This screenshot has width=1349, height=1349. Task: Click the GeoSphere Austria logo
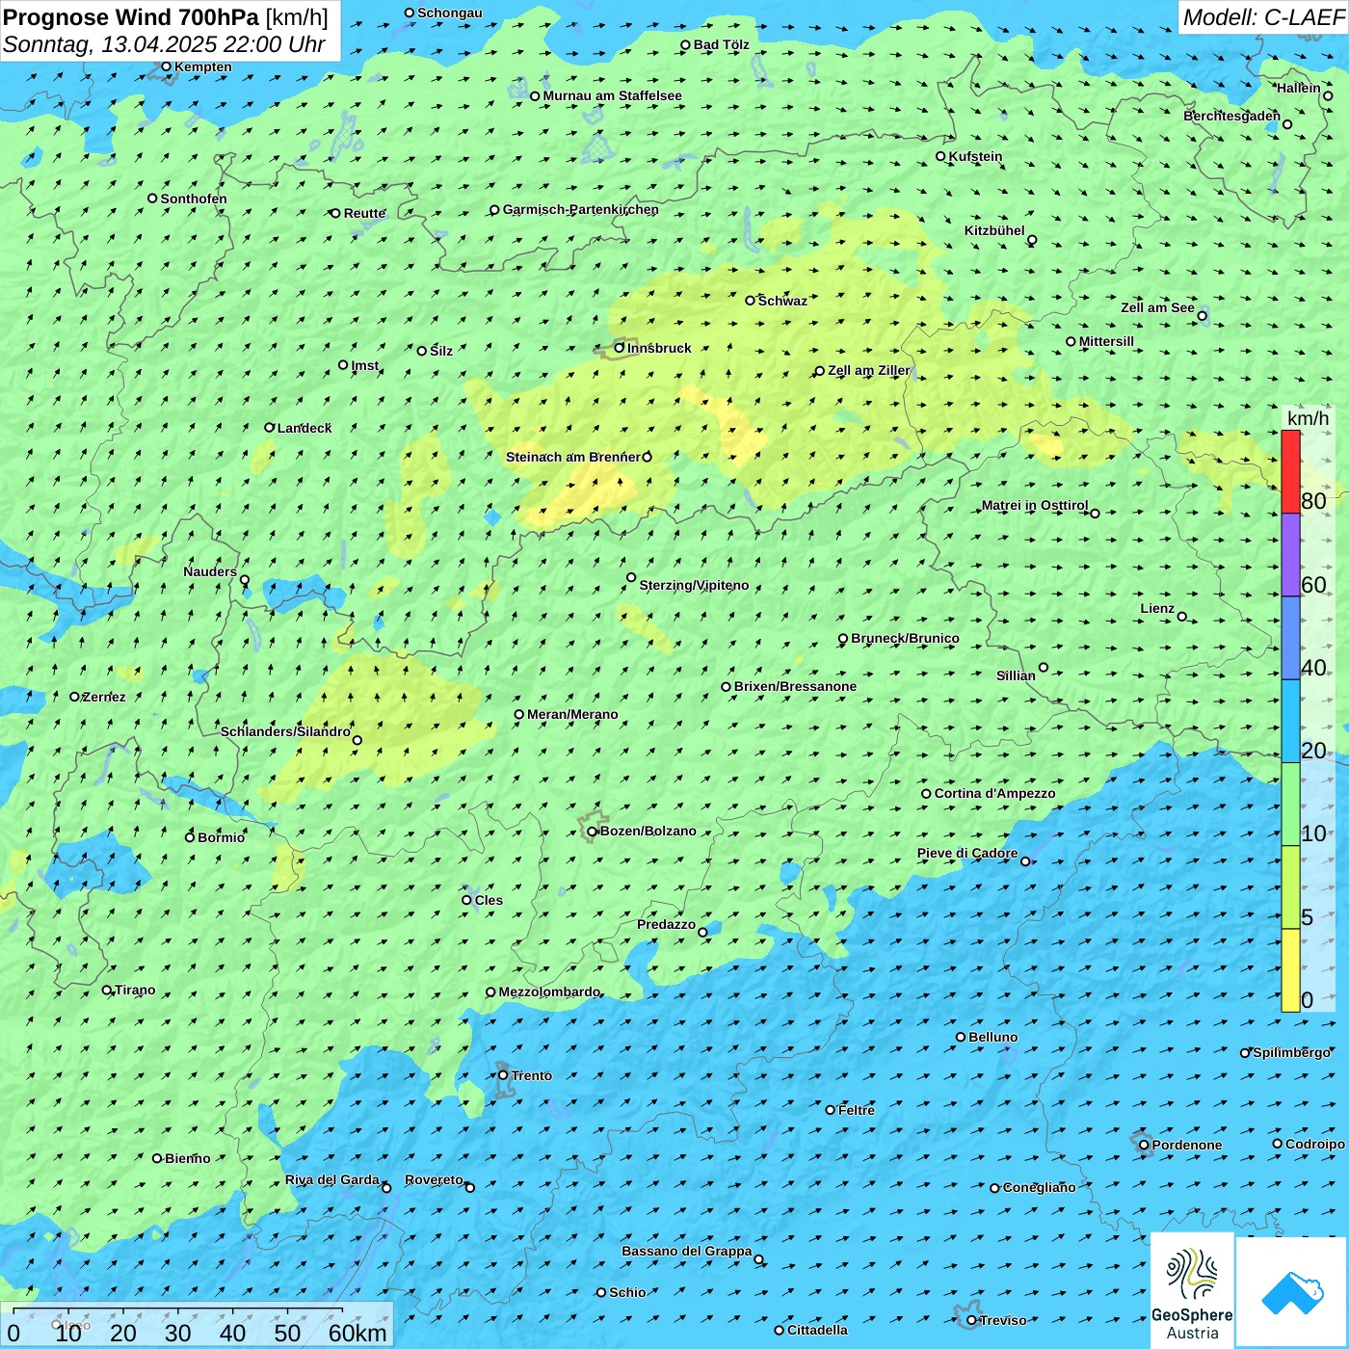tap(1192, 1291)
